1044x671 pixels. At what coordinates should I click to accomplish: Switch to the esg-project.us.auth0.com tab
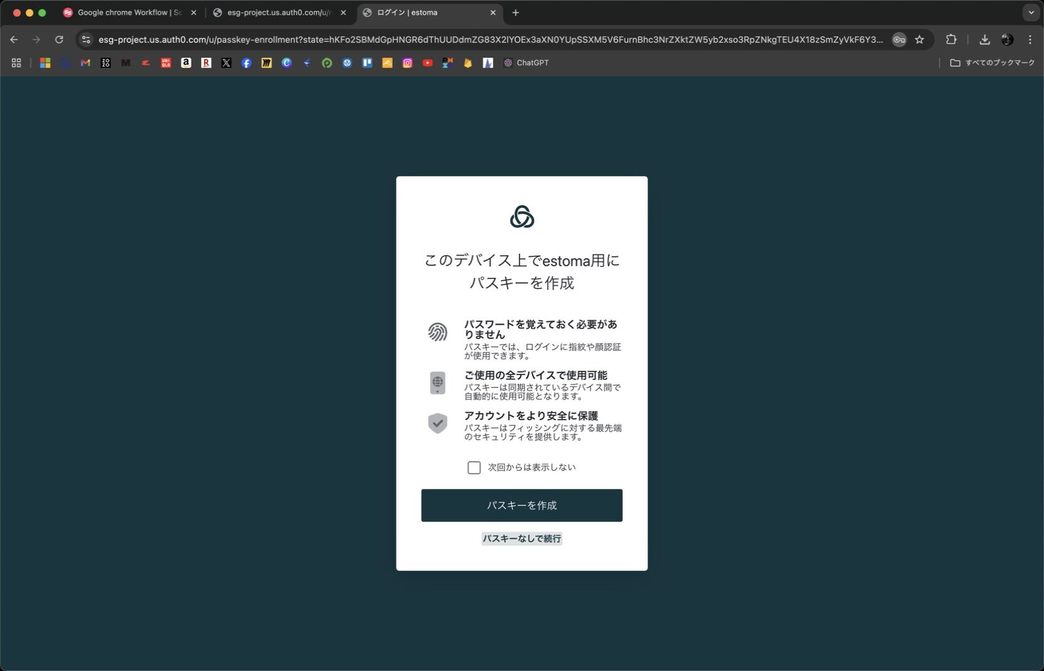[x=279, y=13]
